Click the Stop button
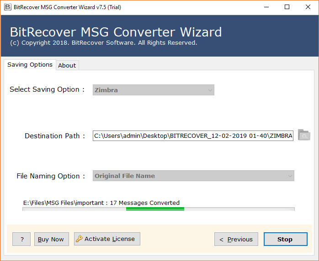This screenshot has height=261, width=319. tap(286, 239)
